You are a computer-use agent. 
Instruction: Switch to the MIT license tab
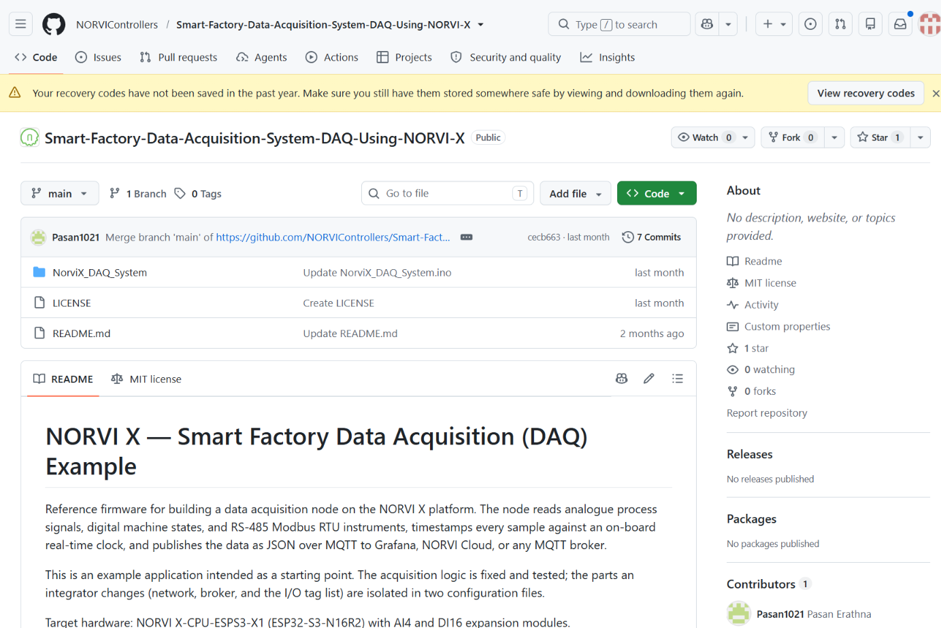(x=146, y=379)
